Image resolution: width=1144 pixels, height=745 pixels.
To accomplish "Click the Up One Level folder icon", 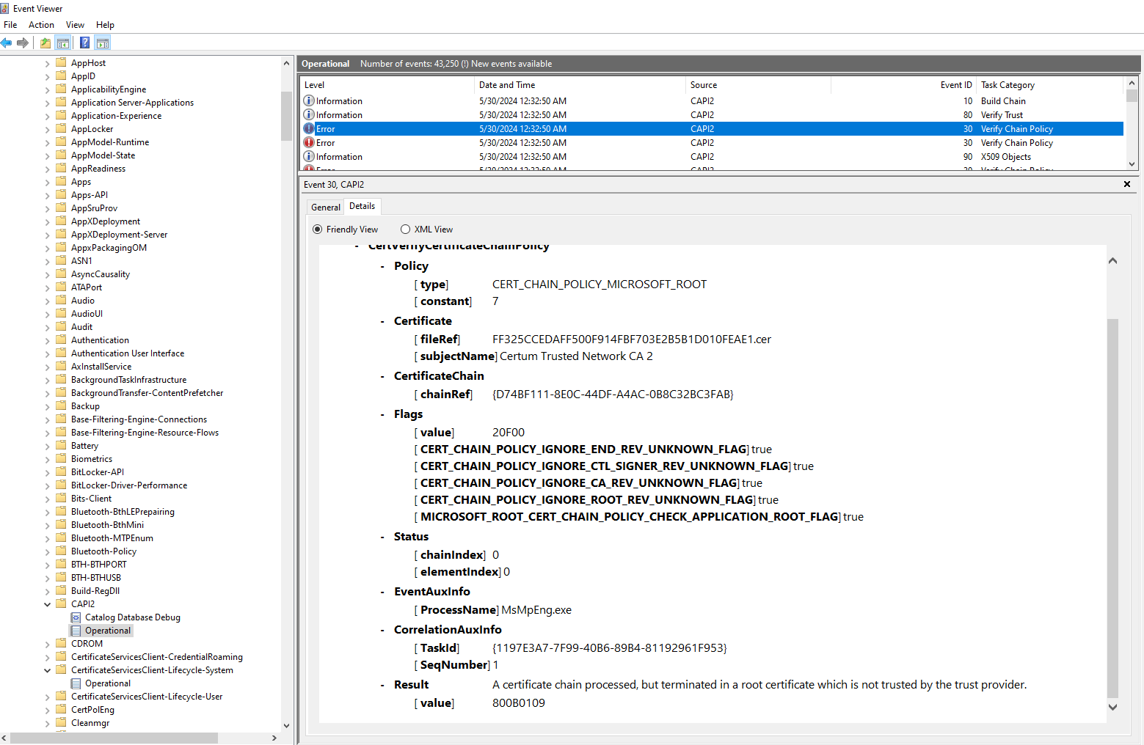I will (45, 43).
